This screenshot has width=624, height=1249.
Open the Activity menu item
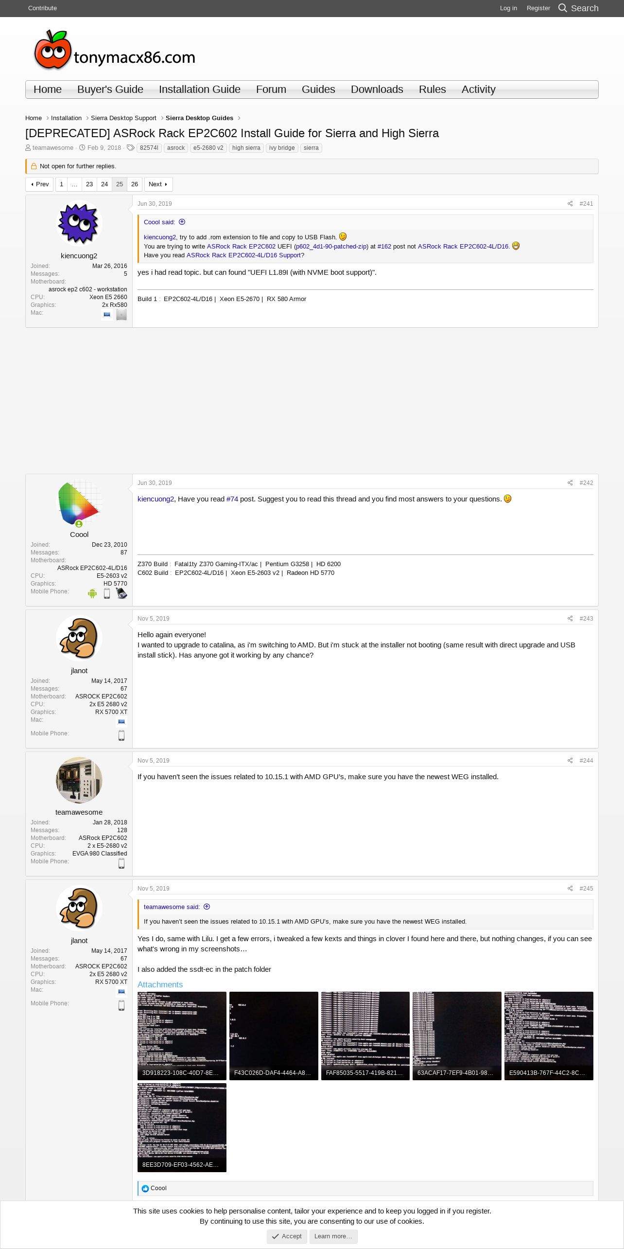click(479, 89)
